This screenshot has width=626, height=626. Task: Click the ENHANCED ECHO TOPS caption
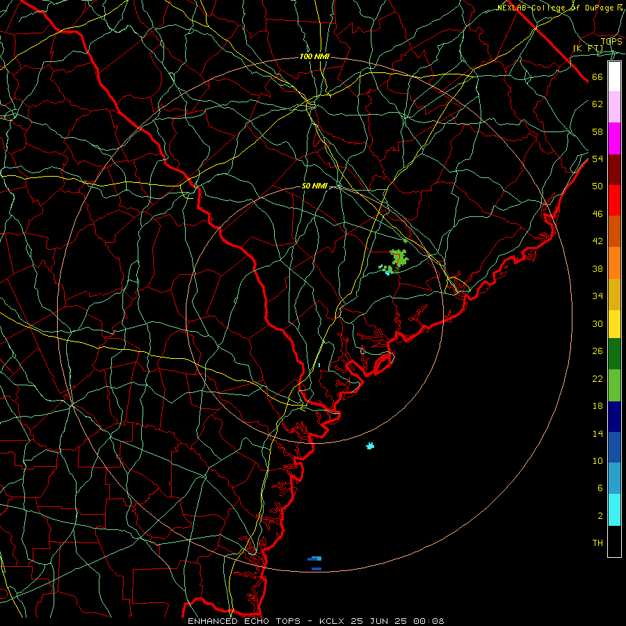click(244, 621)
